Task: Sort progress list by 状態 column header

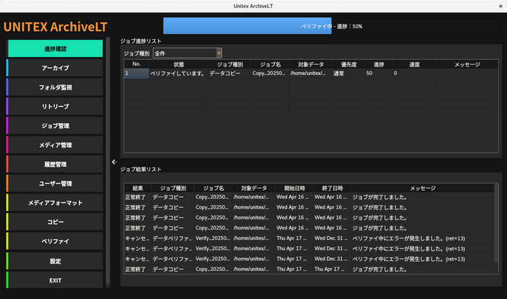Action: click(178, 64)
